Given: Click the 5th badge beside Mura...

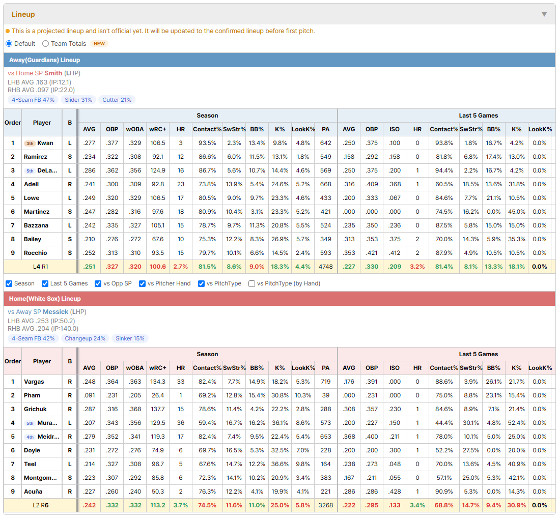Looking at the screenshot, I should [30, 423].
